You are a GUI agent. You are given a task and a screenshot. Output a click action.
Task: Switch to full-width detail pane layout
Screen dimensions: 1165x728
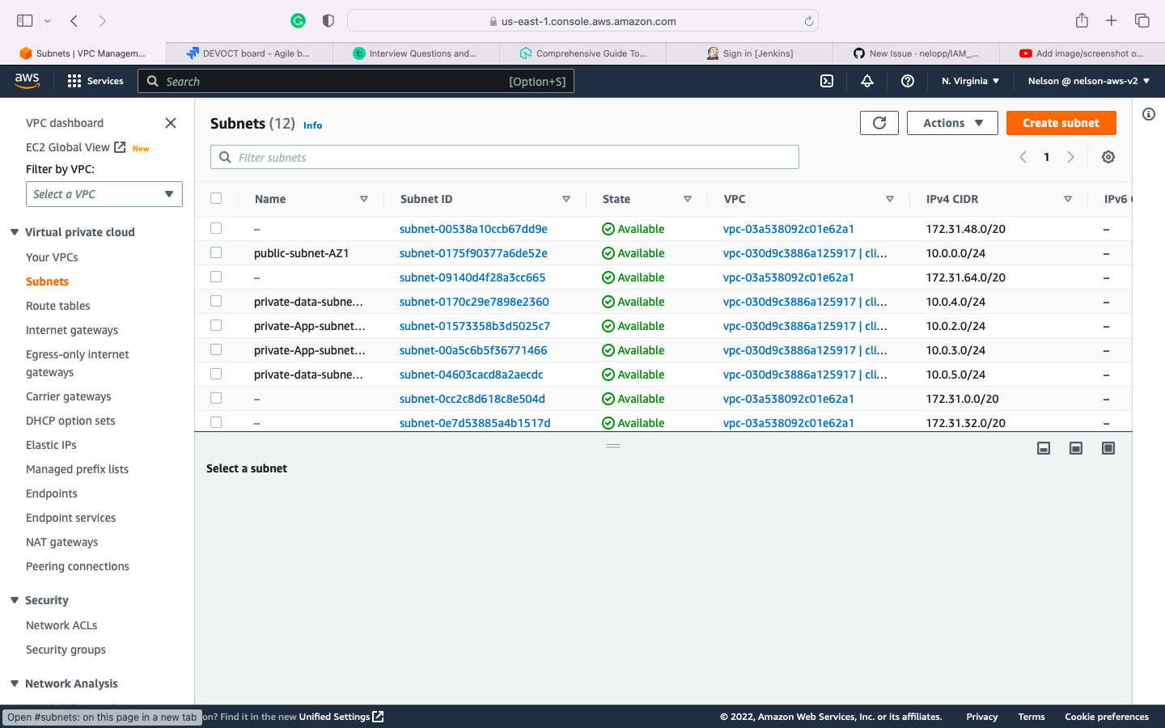pos(1108,447)
